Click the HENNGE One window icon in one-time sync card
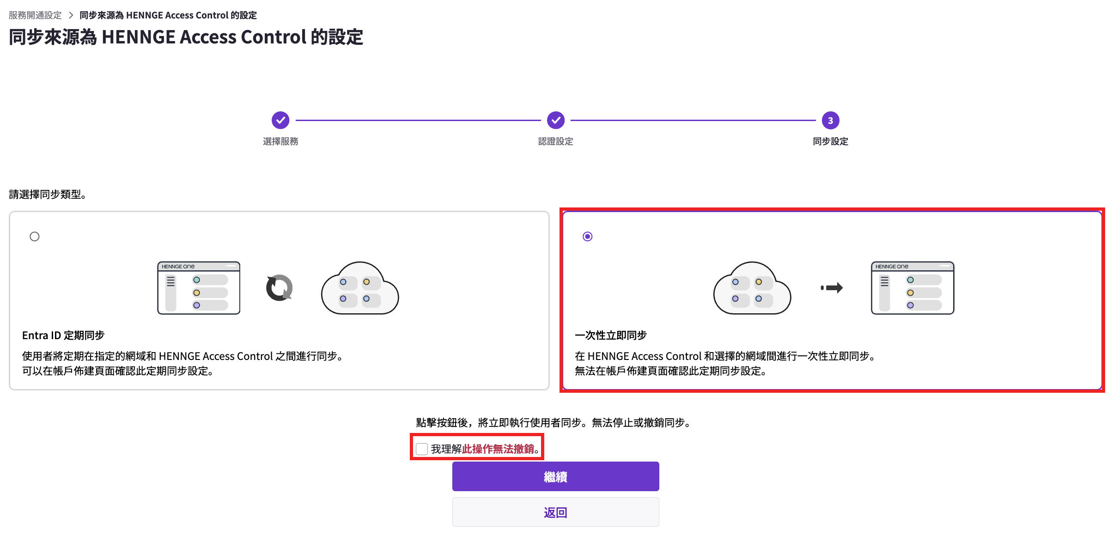1119x548 pixels. 912,288
